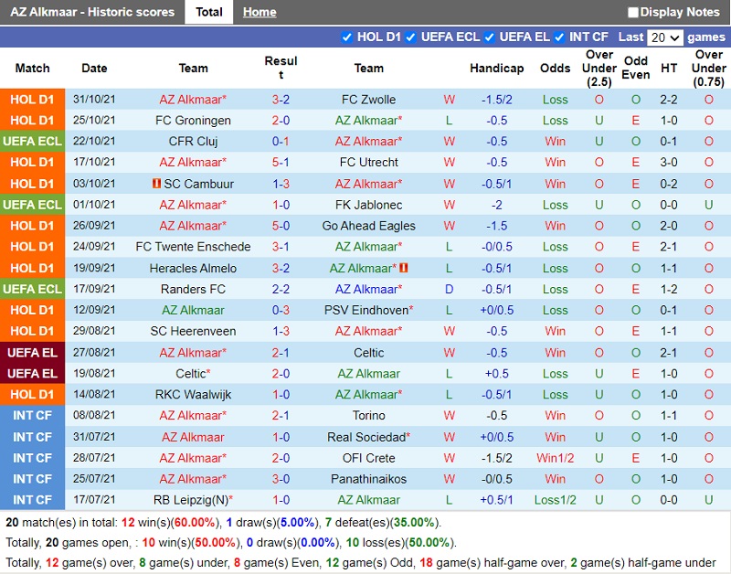
Task: Open the RB Leipzig team link
Action: point(193,500)
